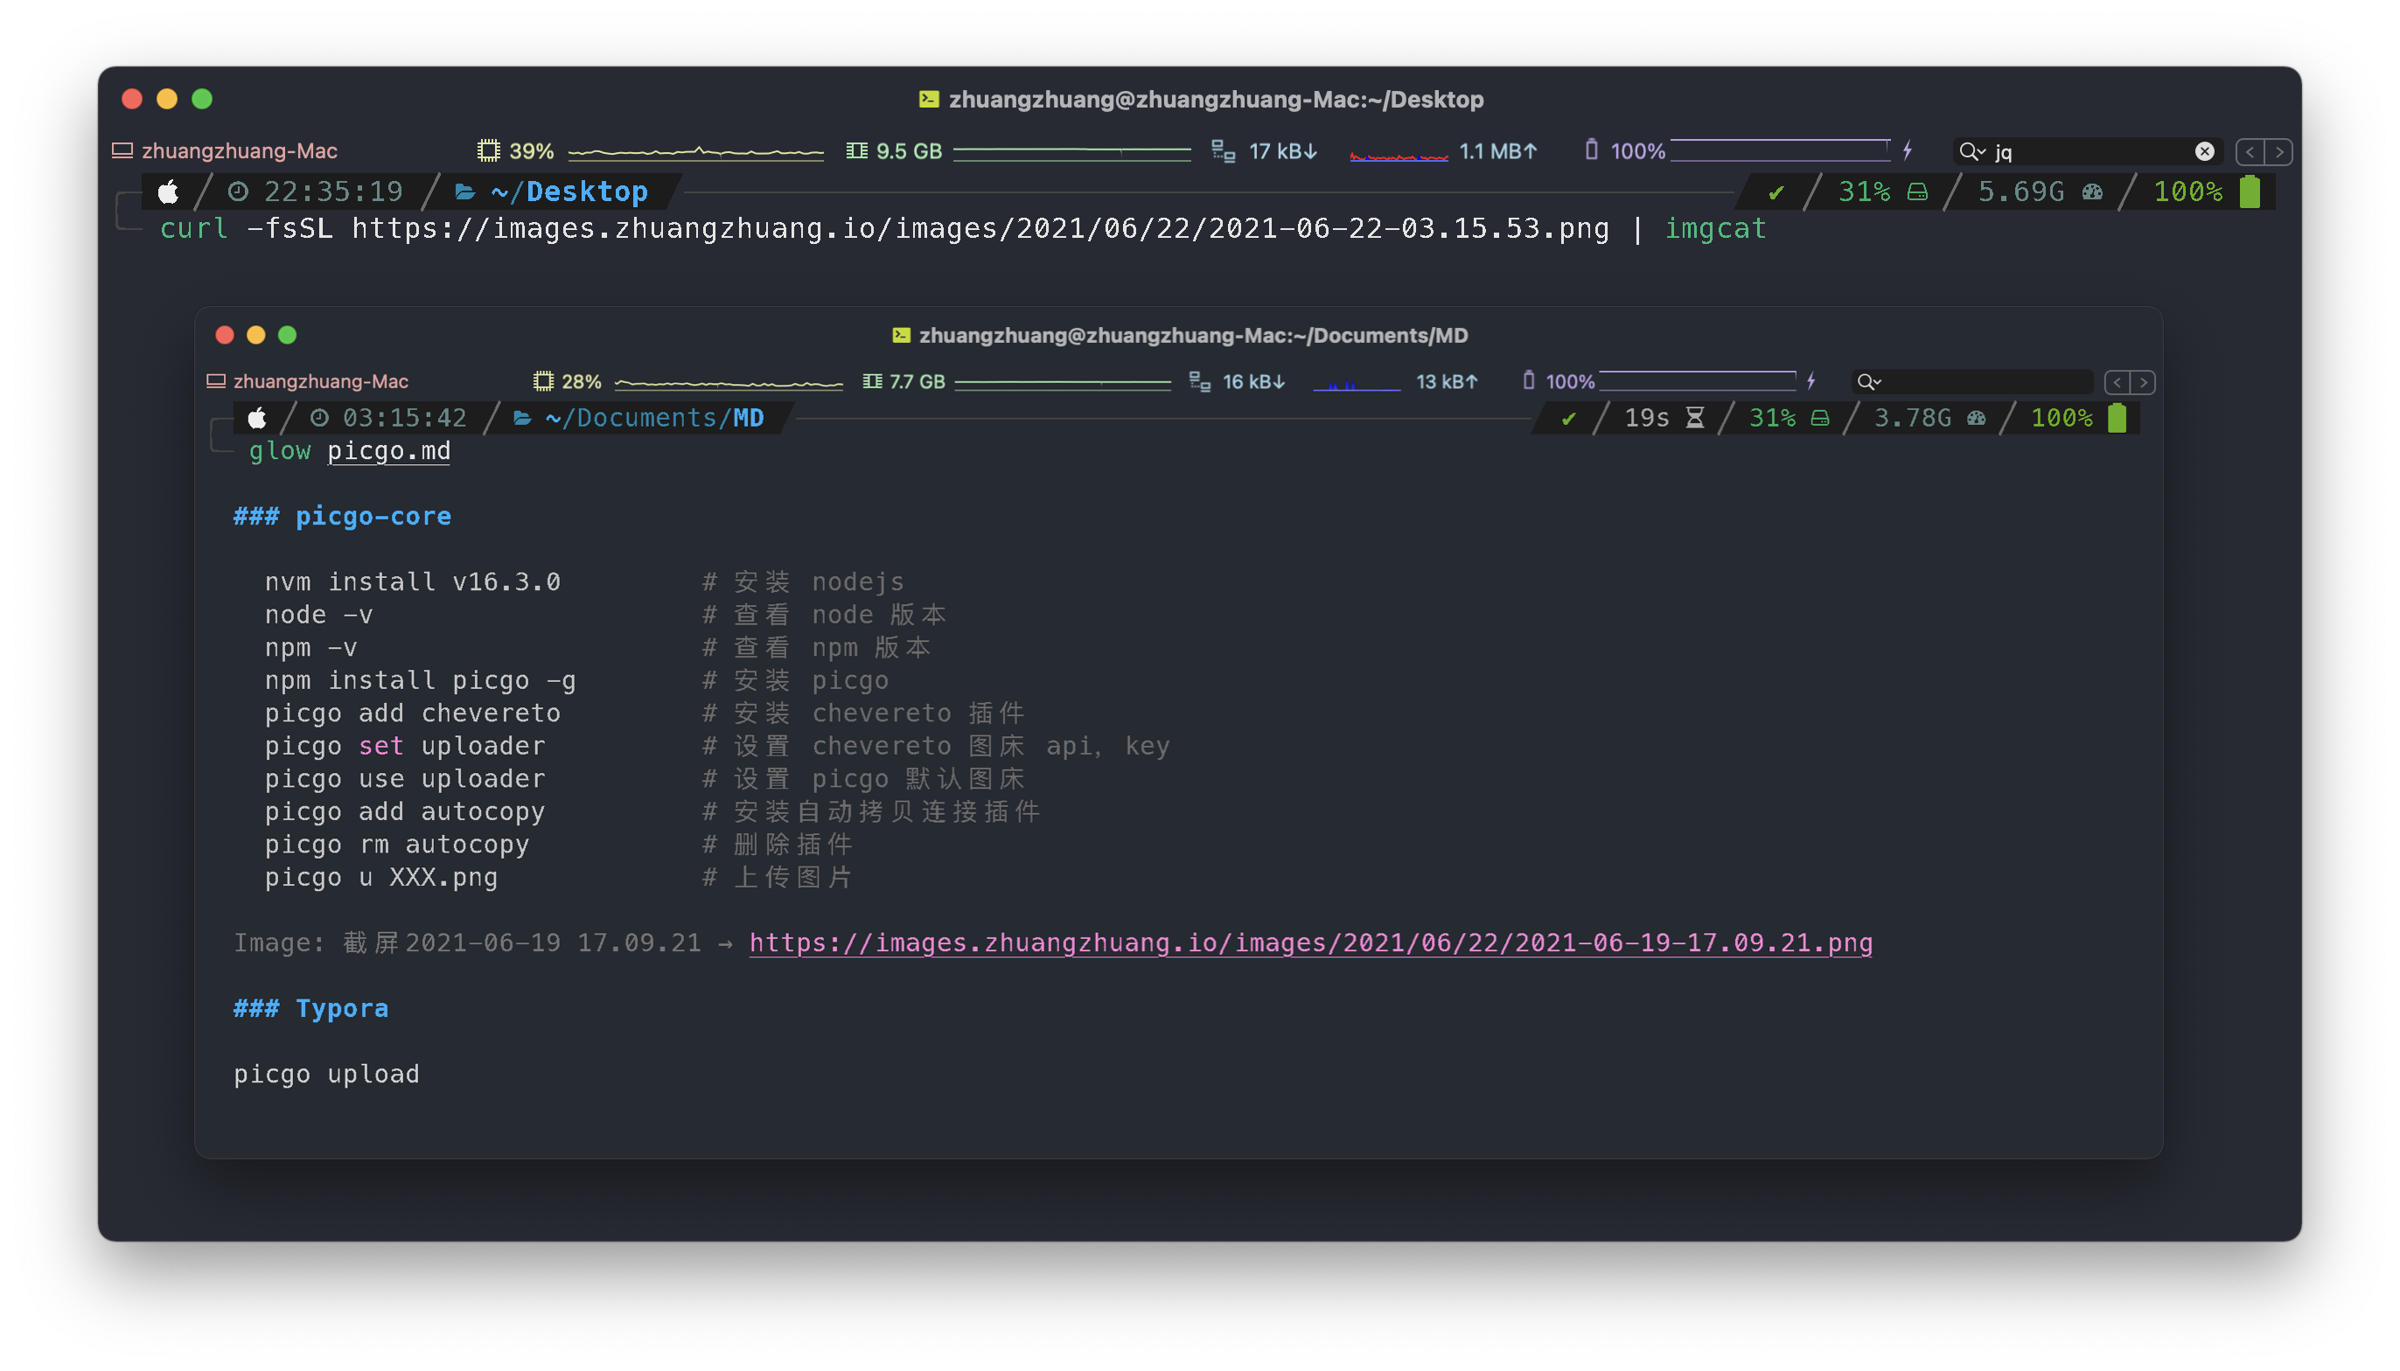
Task: Click the folder icon beside ~/Documents/MD
Action: 522,417
